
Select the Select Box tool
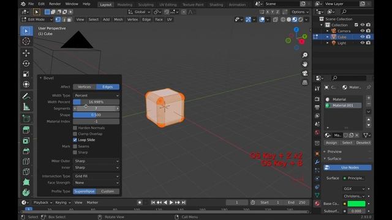[26, 31]
